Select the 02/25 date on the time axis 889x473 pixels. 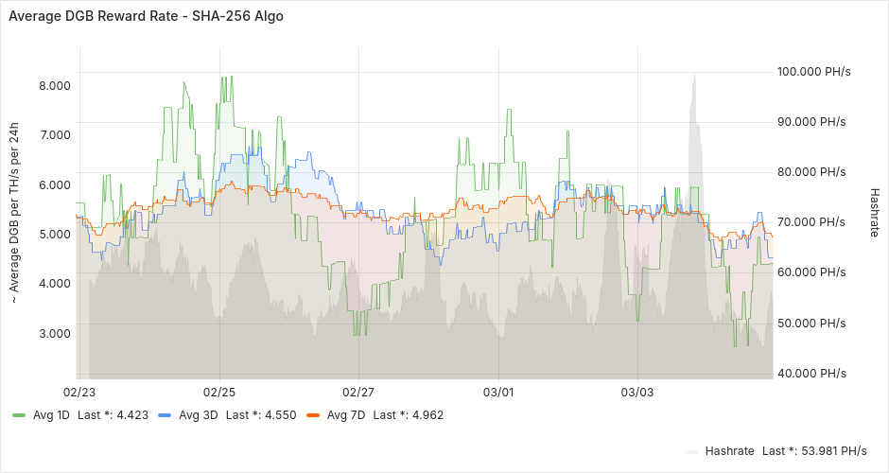click(x=218, y=392)
